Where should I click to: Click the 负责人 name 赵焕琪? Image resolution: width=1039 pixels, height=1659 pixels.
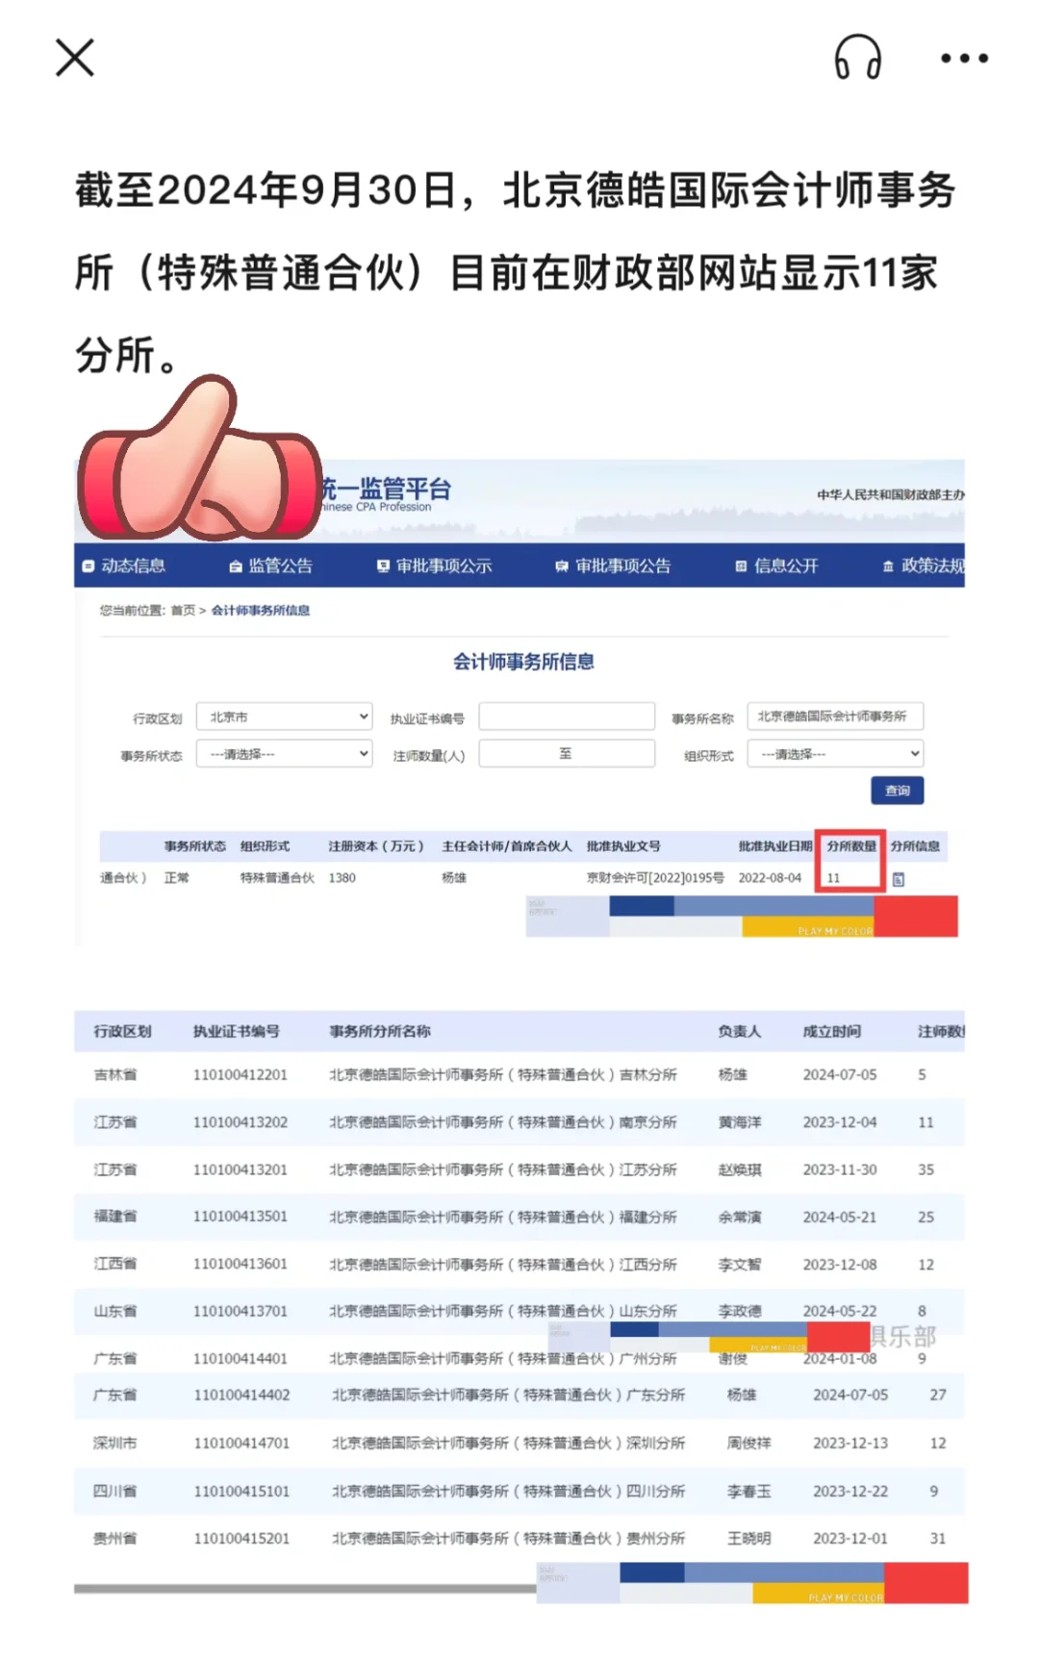click(740, 1169)
